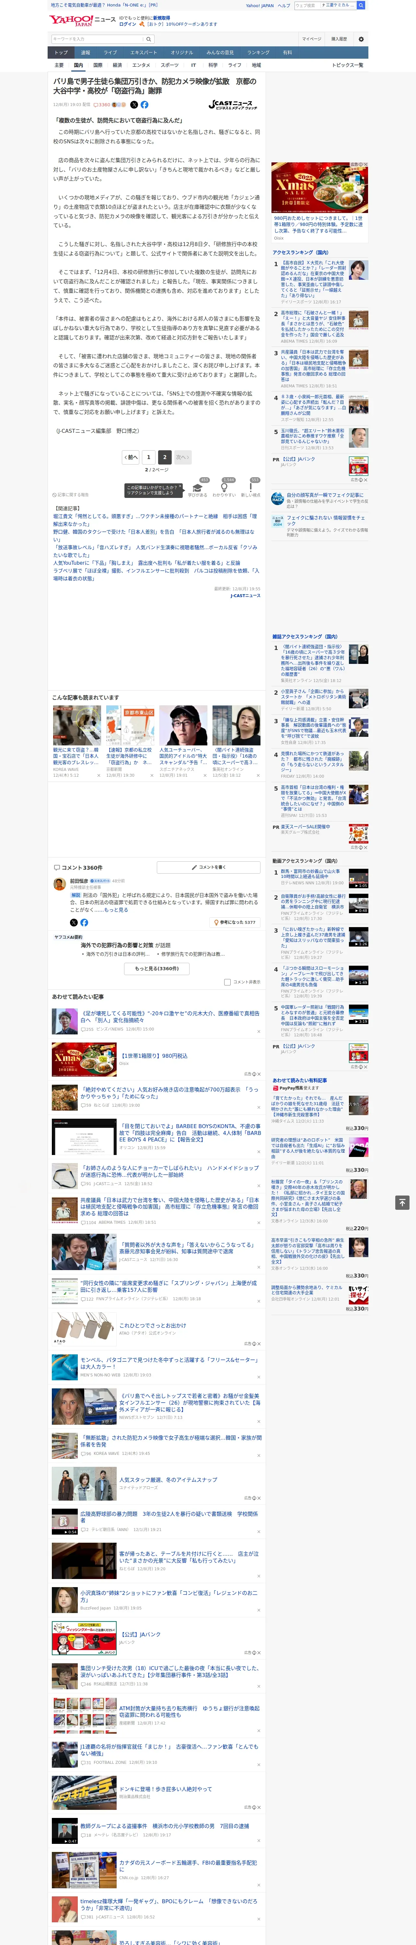416x1945 pixels.
Task: Click the keyword search magnifier icon
Action: pyautogui.click(x=148, y=39)
